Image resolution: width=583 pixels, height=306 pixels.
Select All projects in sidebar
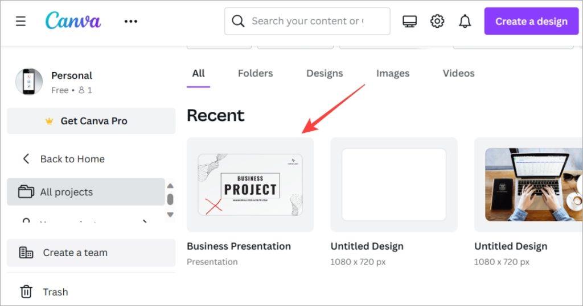click(86, 192)
